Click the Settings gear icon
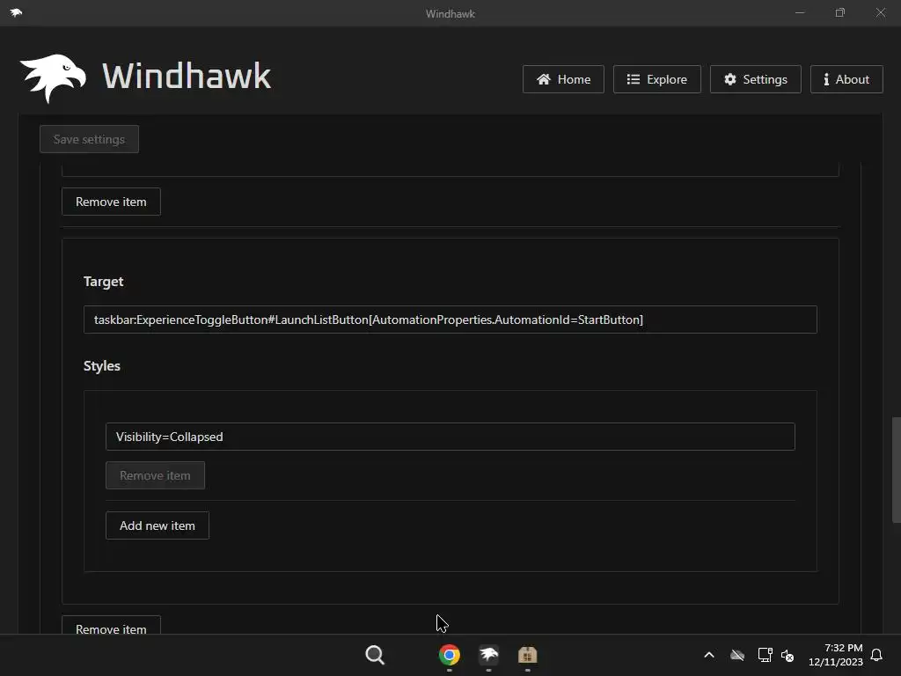This screenshot has height=676, width=901. click(729, 79)
